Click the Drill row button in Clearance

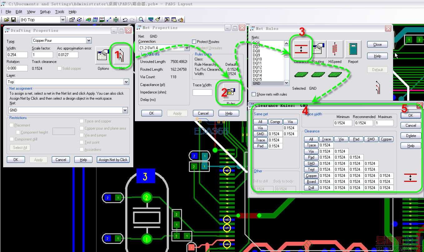tap(311, 188)
